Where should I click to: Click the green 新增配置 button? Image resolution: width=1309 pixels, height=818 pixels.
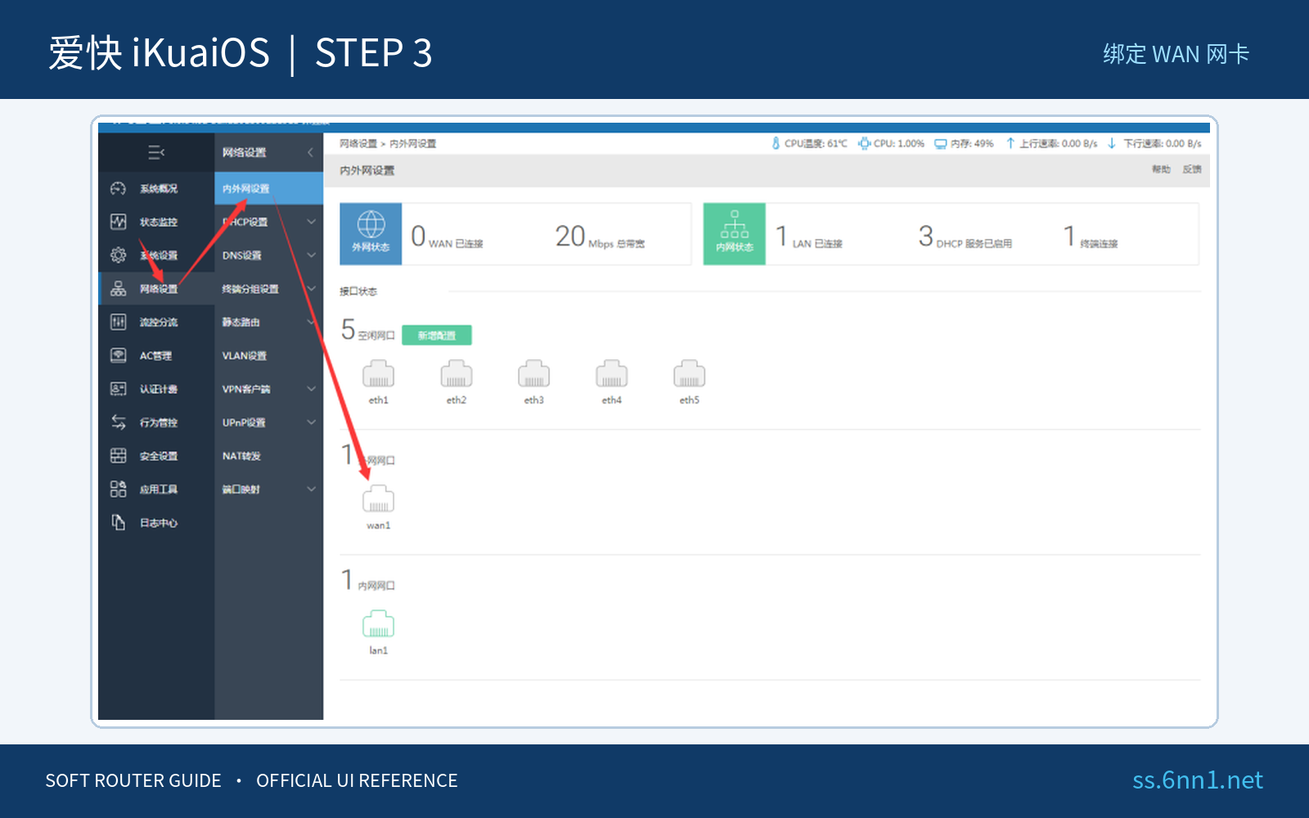pyautogui.click(x=437, y=335)
